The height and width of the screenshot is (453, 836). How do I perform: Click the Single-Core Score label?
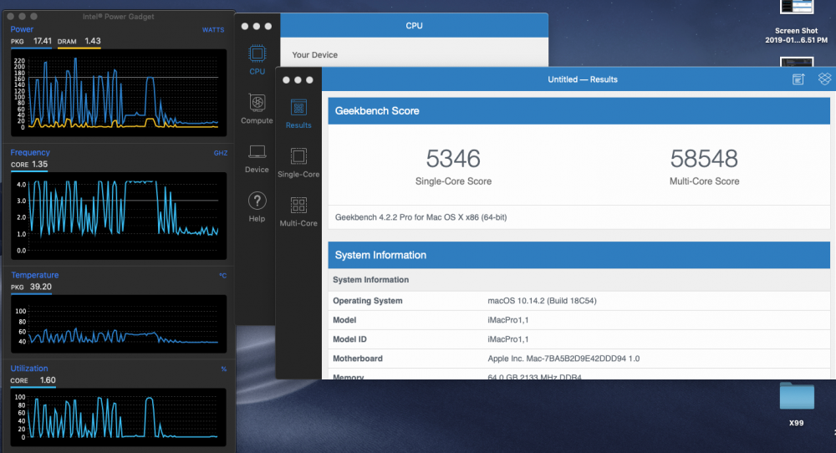point(453,181)
